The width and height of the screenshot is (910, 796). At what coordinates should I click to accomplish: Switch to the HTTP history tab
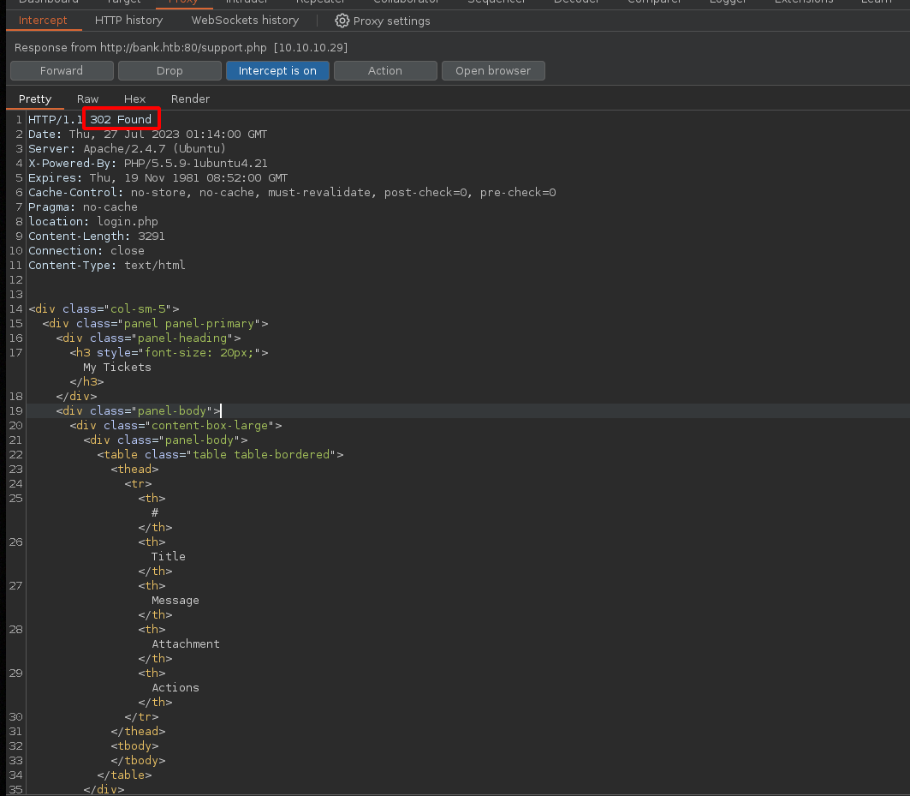coord(128,20)
